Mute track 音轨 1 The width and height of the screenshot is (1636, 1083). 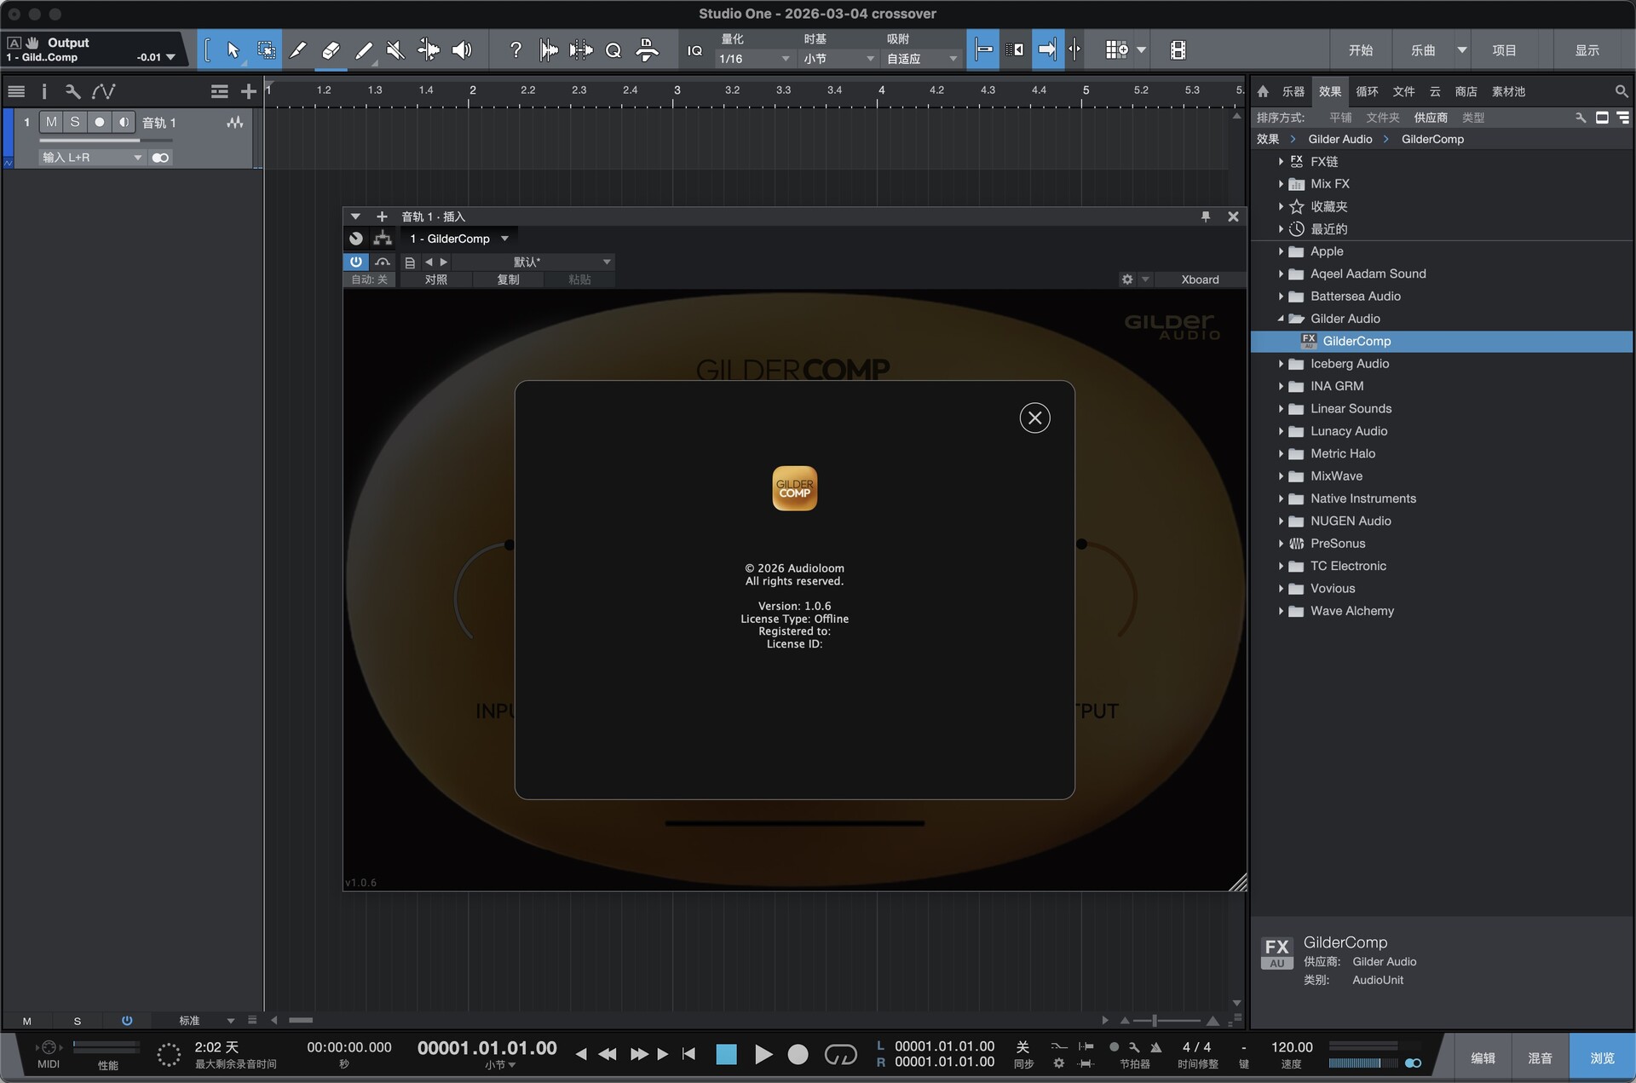pos(52,122)
